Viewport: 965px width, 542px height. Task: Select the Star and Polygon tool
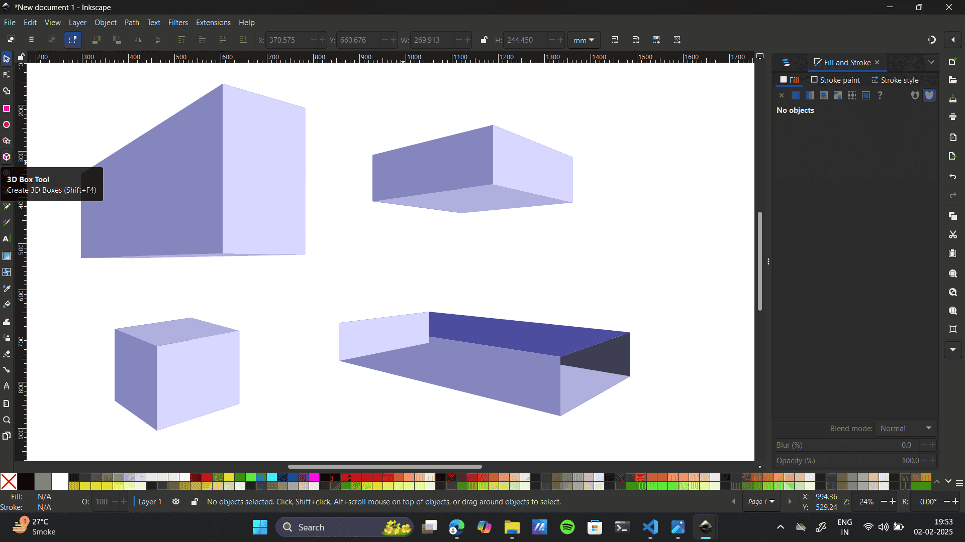point(7,141)
